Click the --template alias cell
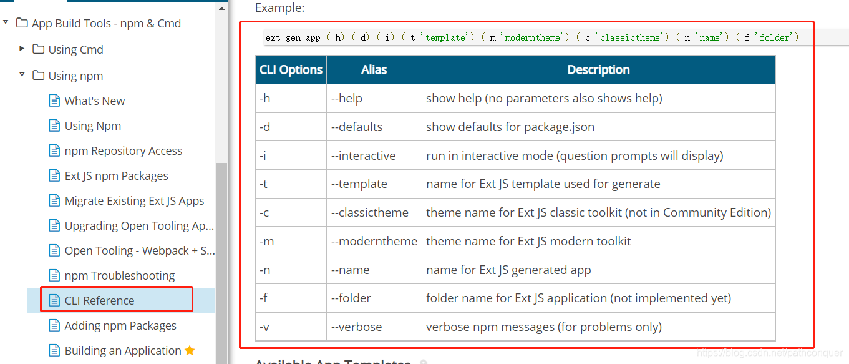Screen dimensions: 849x364 pos(374,184)
